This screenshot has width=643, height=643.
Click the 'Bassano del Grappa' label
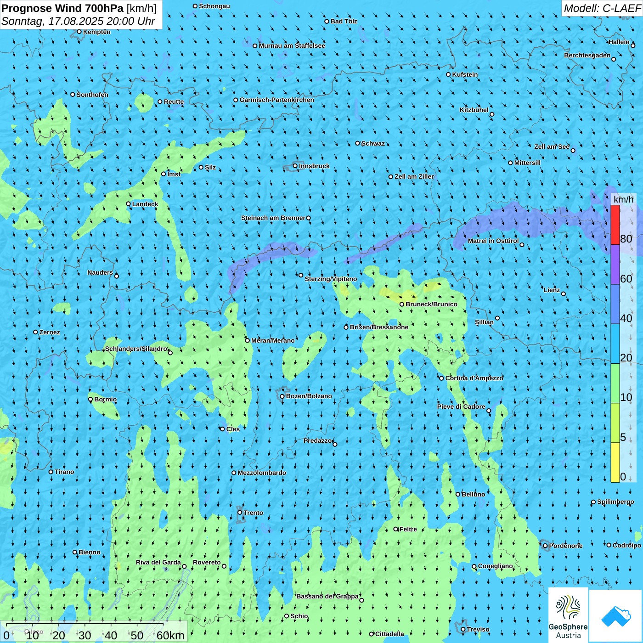(327, 596)
